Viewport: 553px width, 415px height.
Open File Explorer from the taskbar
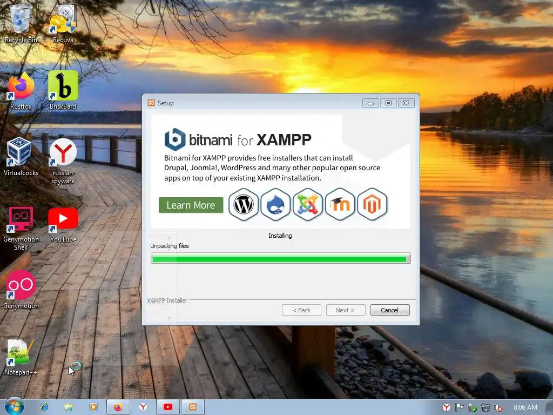tap(69, 407)
